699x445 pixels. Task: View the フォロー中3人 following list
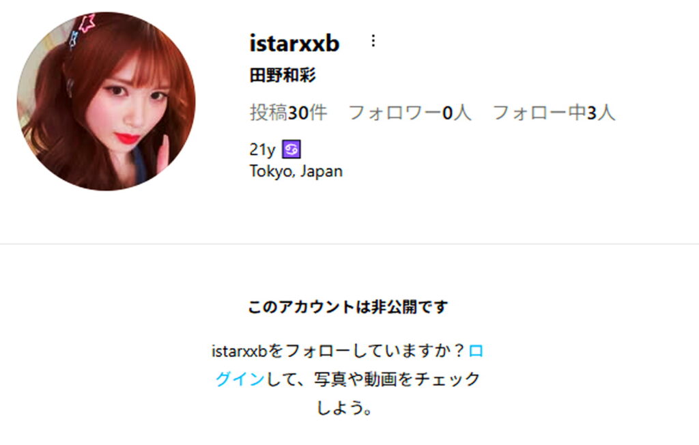pyautogui.click(x=554, y=113)
